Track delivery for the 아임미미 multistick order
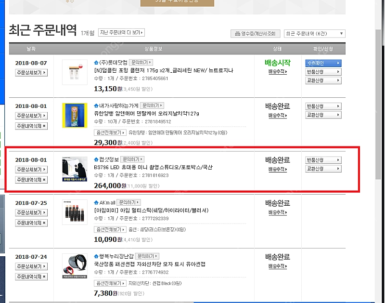The image size is (385, 303). tap(278, 212)
